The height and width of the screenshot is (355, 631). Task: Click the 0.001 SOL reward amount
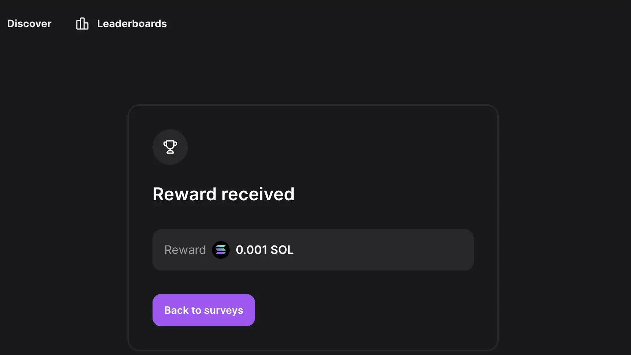pyautogui.click(x=265, y=250)
